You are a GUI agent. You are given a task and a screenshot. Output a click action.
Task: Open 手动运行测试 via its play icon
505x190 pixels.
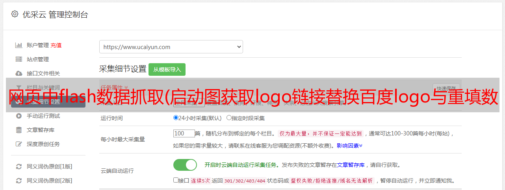click(19, 116)
